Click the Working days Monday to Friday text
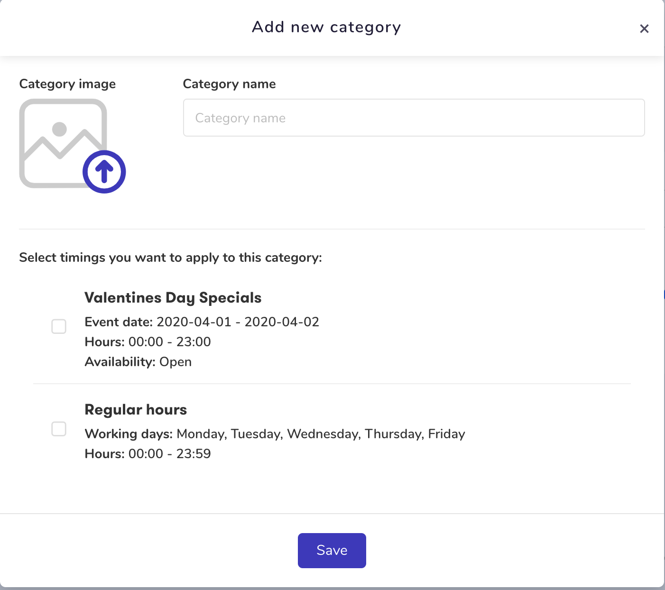Screen dimensions: 665x590 pyautogui.click(x=275, y=433)
